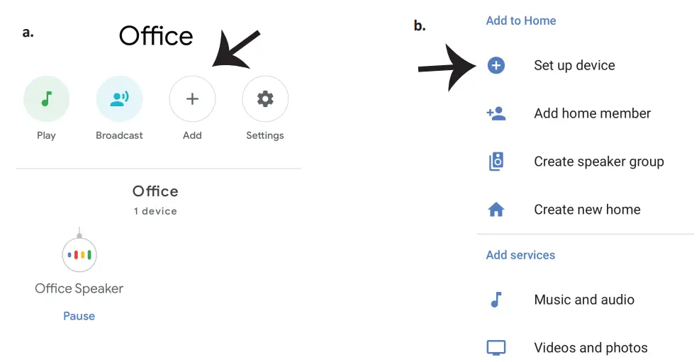Choose the Set up device menu entry
Screen dimensions: 699x362
coord(574,66)
